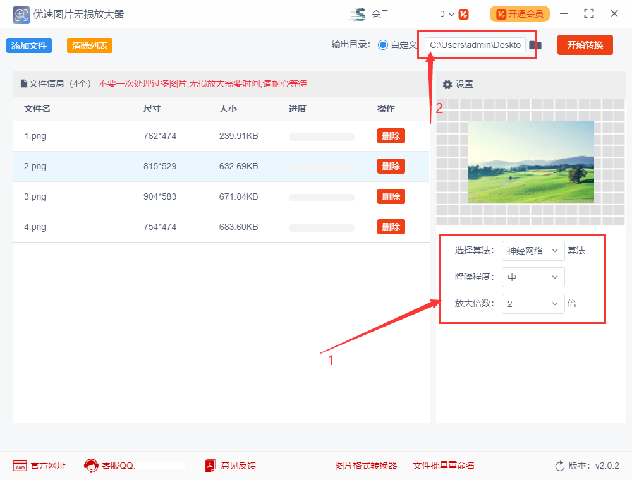
Task: Click the 版本: v2.0.2 version text
Action: 593,465
